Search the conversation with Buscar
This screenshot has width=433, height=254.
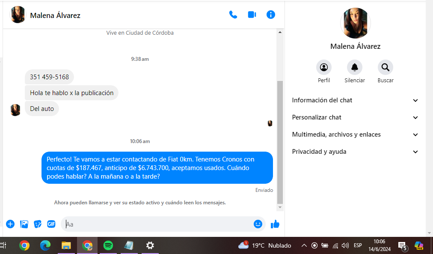click(x=386, y=68)
